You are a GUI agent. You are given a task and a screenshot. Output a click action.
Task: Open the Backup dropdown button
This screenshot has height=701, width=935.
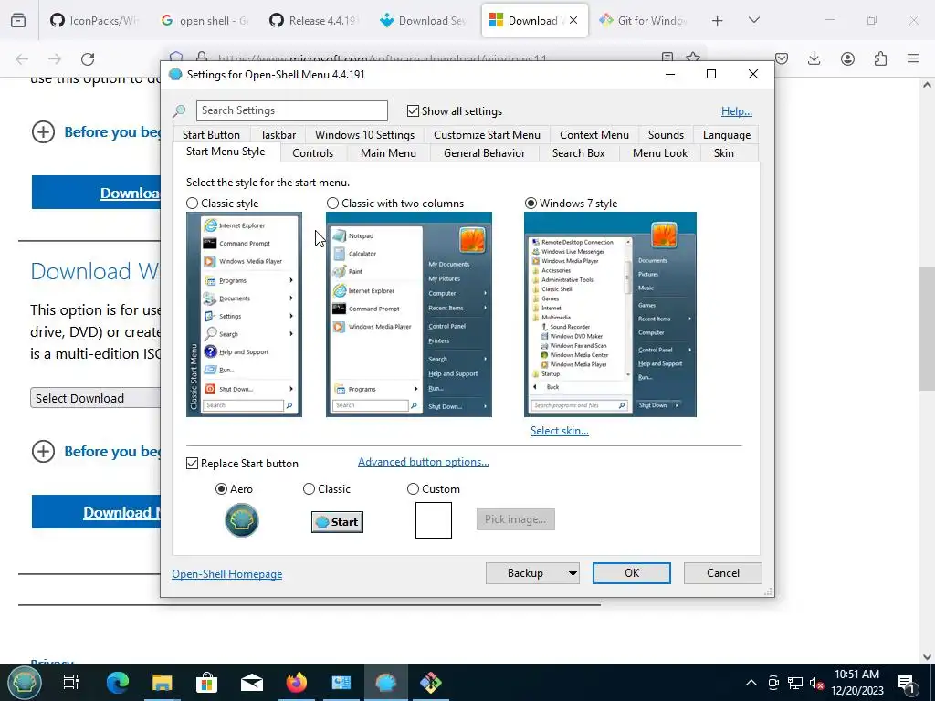click(x=532, y=573)
